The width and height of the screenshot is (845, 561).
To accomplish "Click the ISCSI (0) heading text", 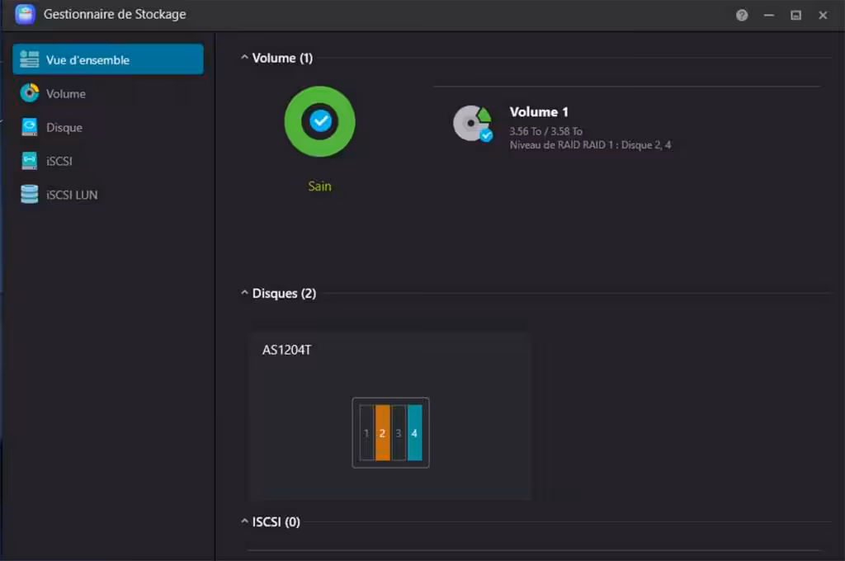I will (x=276, y=522).
